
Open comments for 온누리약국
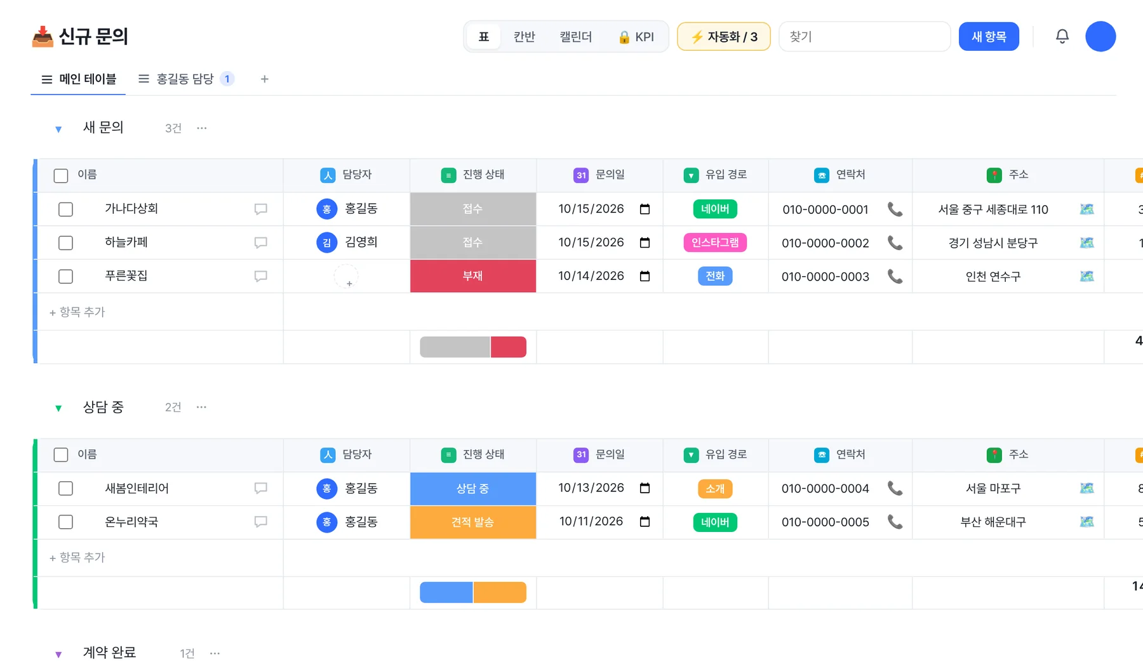[260, 522]
